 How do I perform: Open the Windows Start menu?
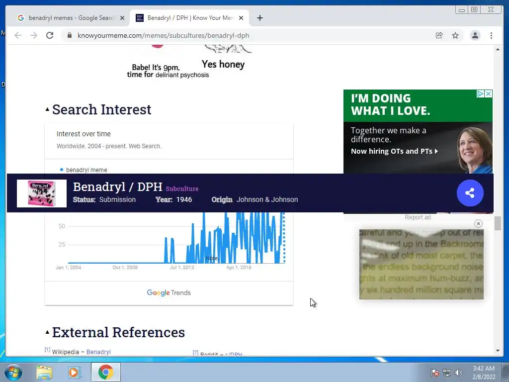coord(13,372)
